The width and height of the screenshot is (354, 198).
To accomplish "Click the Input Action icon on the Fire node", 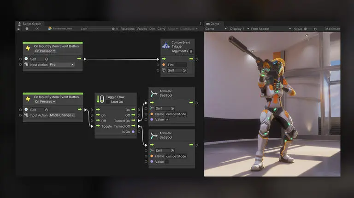I will click(26, 64).
